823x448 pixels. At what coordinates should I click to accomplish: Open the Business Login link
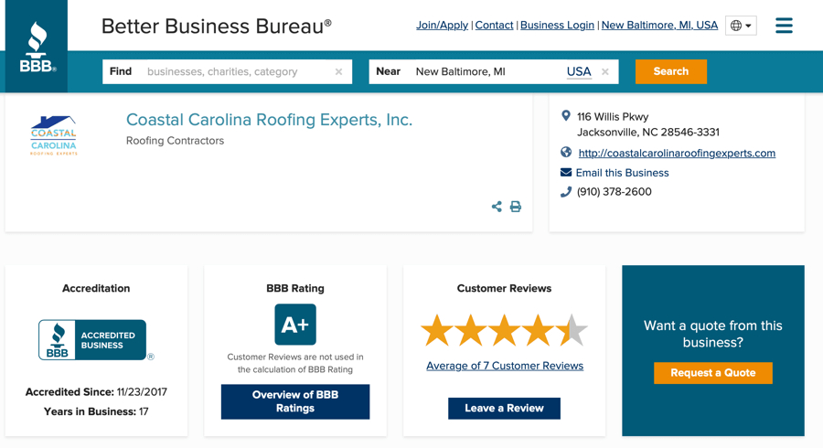tap(557, 26)
